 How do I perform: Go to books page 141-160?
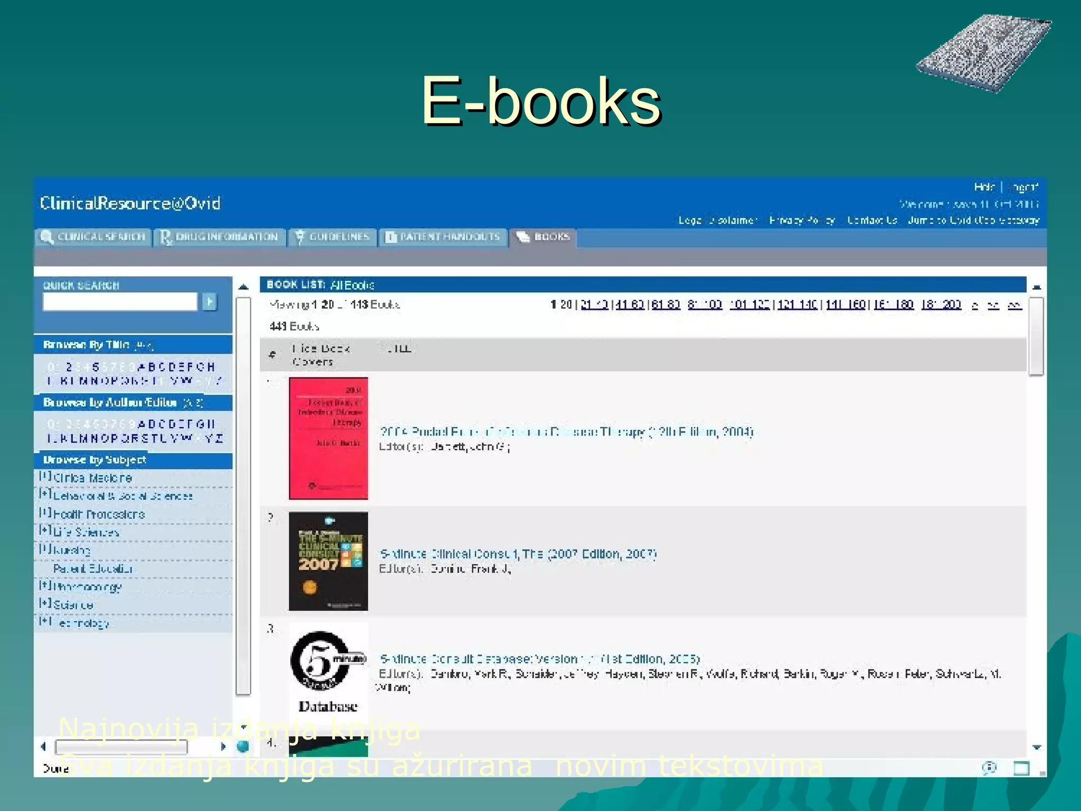point(846,305)
